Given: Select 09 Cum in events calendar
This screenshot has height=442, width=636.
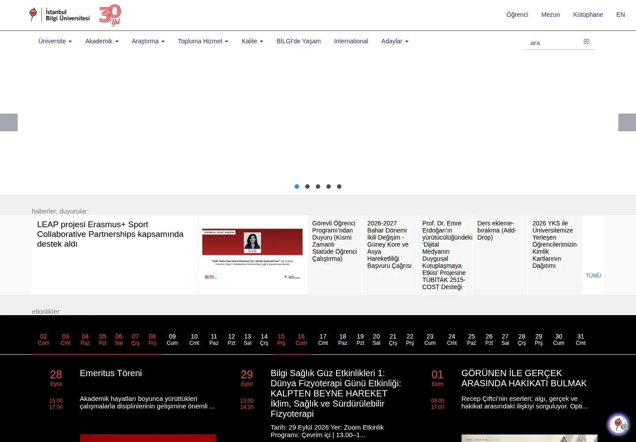Looking at the screenshot, I should [172, 339].
